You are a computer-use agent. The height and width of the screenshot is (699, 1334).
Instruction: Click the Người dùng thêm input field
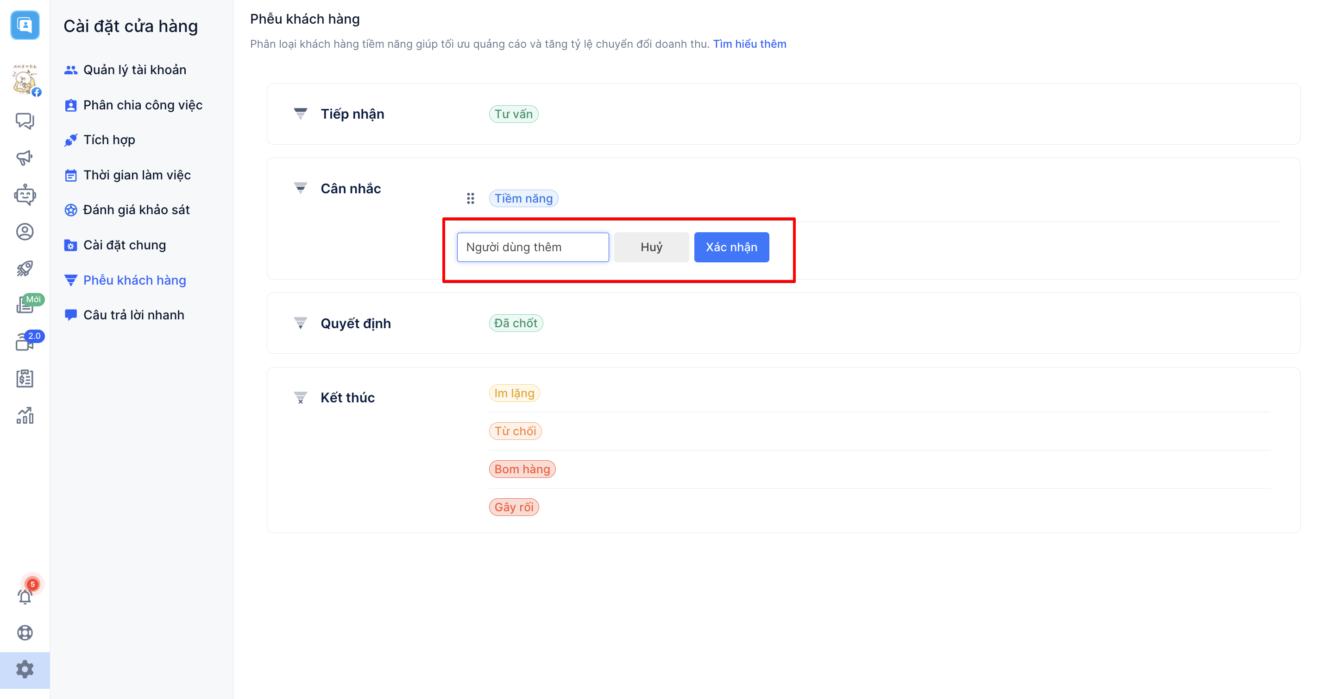[x=532, y=247]
